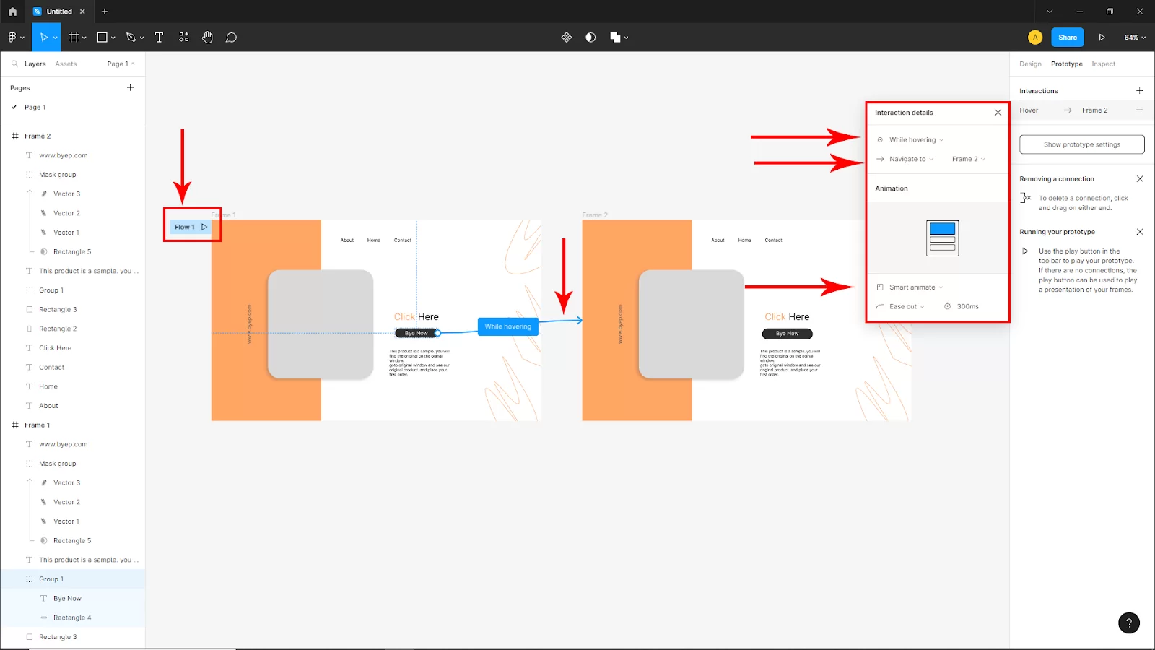Viewport: 1155px width, 650px height.
Task: Switch to the Design tab
Action: click(x=1030, y=64)
